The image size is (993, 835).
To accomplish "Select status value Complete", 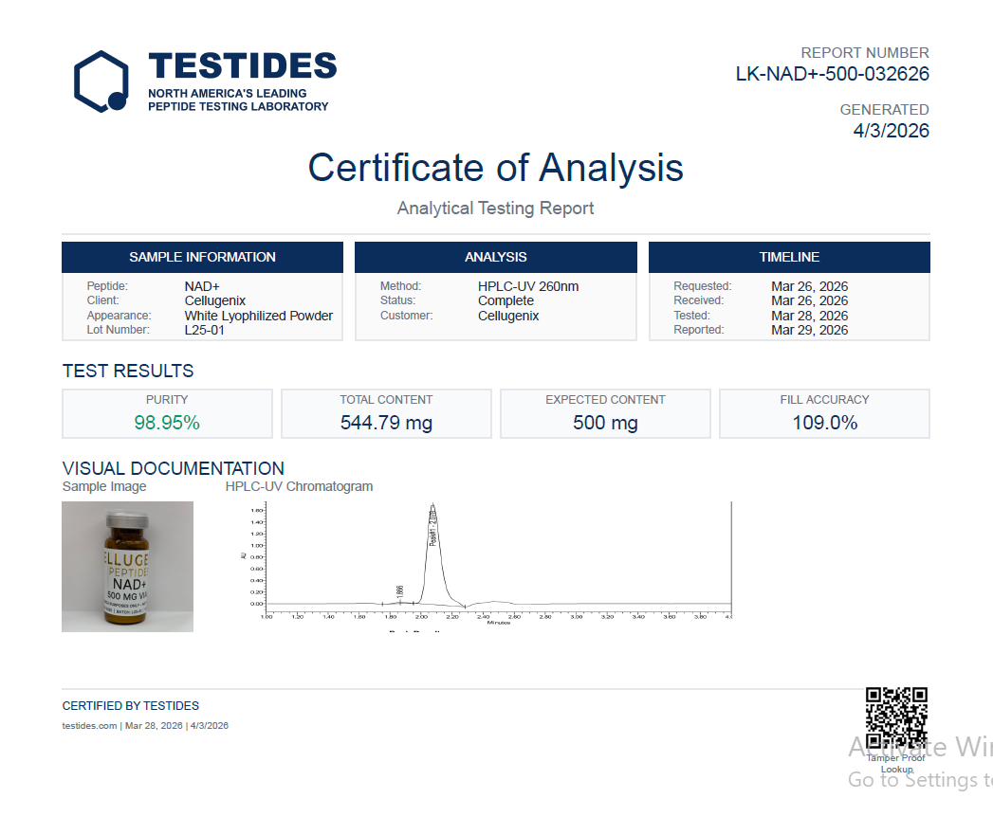I will (x=506, y=300).
